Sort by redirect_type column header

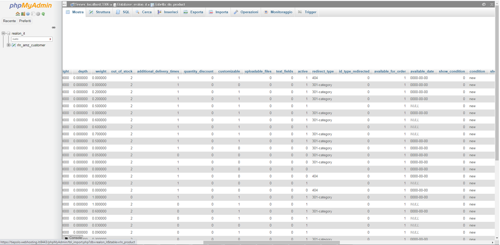(323, 71)
